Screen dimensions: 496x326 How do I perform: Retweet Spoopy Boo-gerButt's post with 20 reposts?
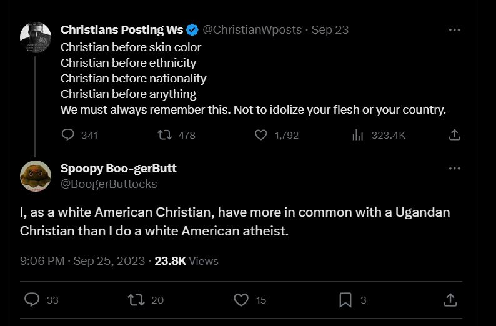[136, 300]
